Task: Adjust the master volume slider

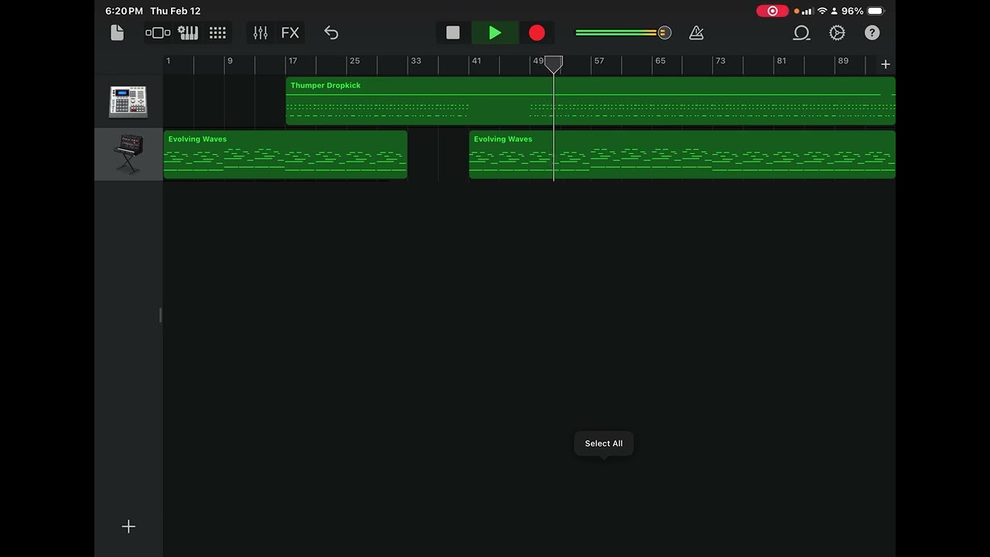Action: pyautogui.click(x=623, y=32)
